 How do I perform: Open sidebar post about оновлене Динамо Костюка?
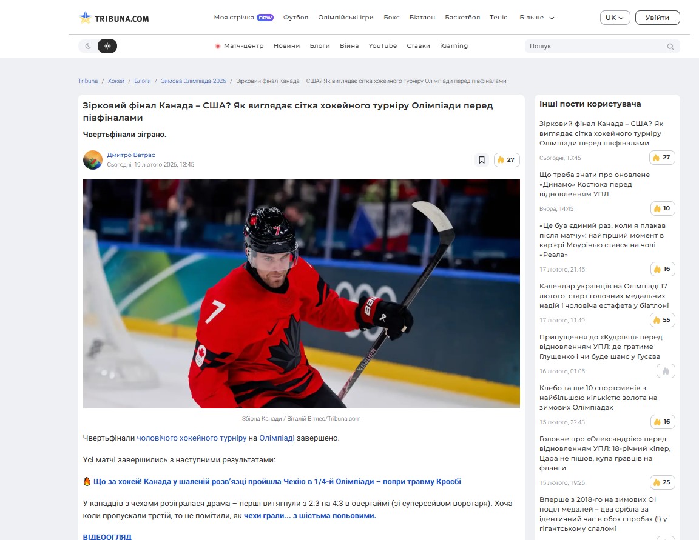(x=595, y=184)
